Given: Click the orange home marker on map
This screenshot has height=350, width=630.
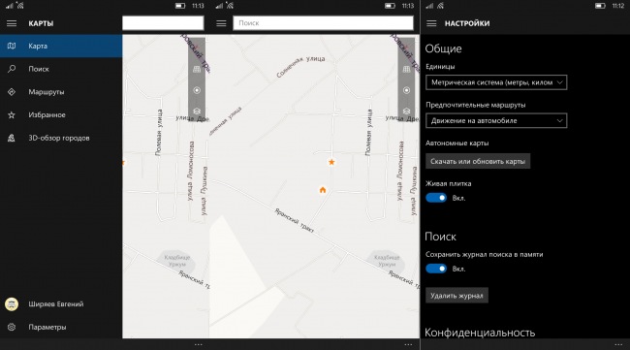Looking at the screenshot, I should pyautogui.click(x=323, y=190).
